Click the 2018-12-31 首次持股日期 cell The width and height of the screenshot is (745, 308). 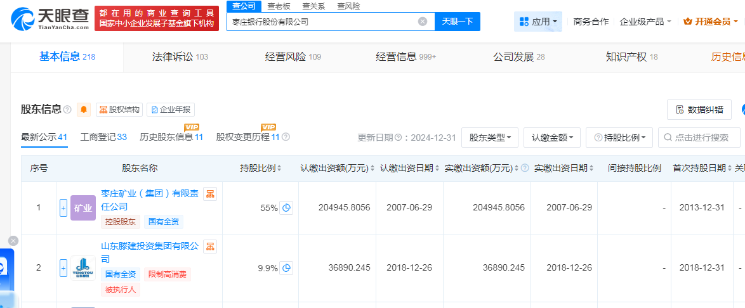[702, 267]
